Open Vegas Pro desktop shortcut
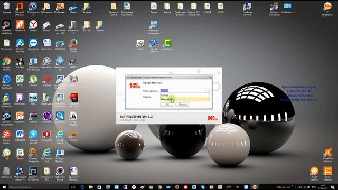The image size is (338, 190). (x=33, y=174)
